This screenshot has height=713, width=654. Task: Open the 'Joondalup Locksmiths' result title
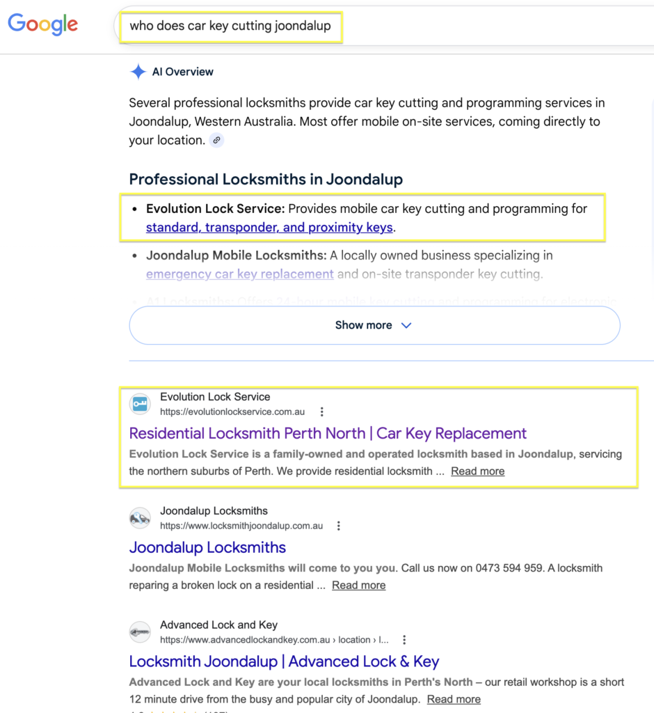tap(207, 547)
